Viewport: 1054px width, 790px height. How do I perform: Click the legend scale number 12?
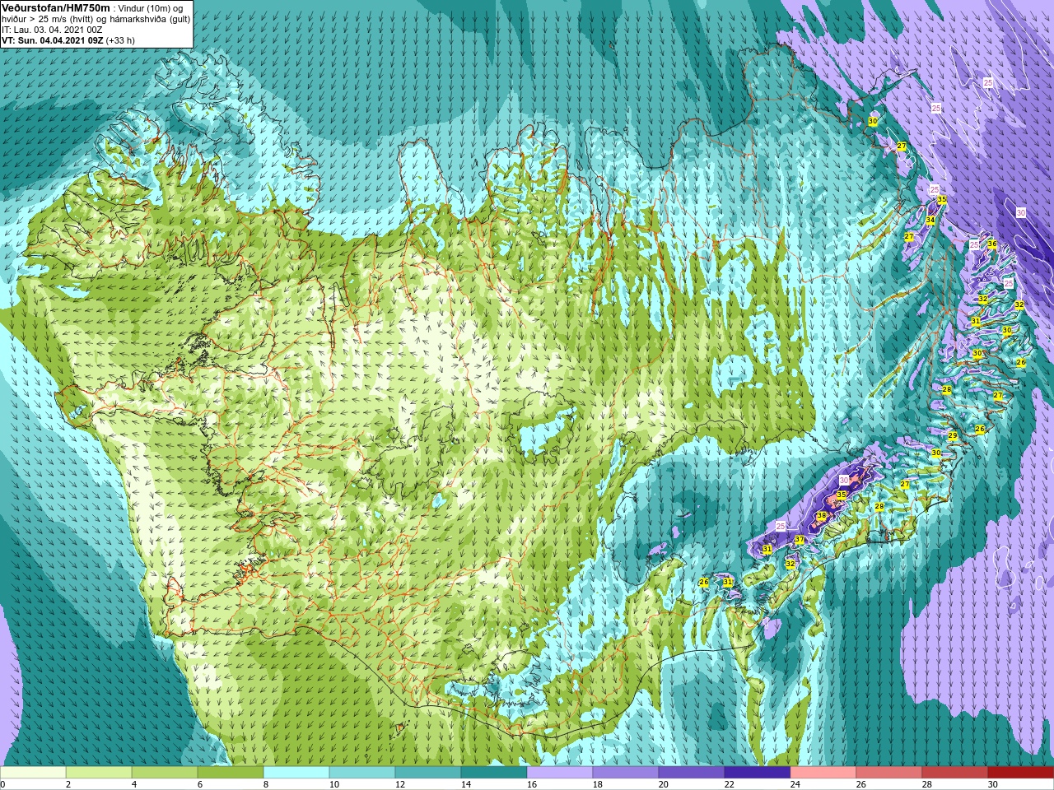[400, 784]
